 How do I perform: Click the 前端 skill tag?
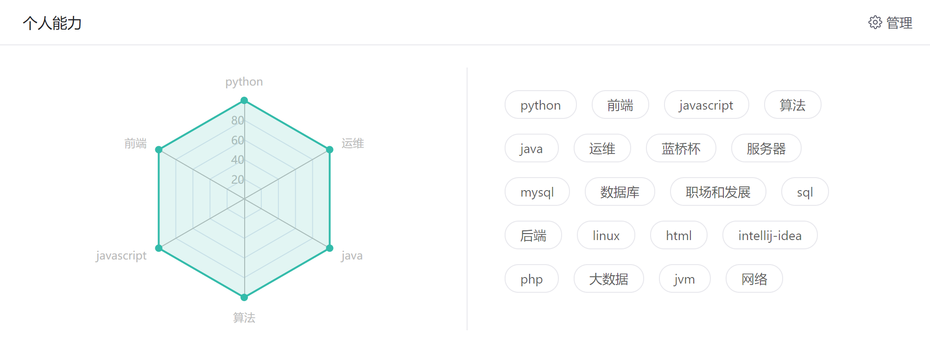[x=620, y=105]
